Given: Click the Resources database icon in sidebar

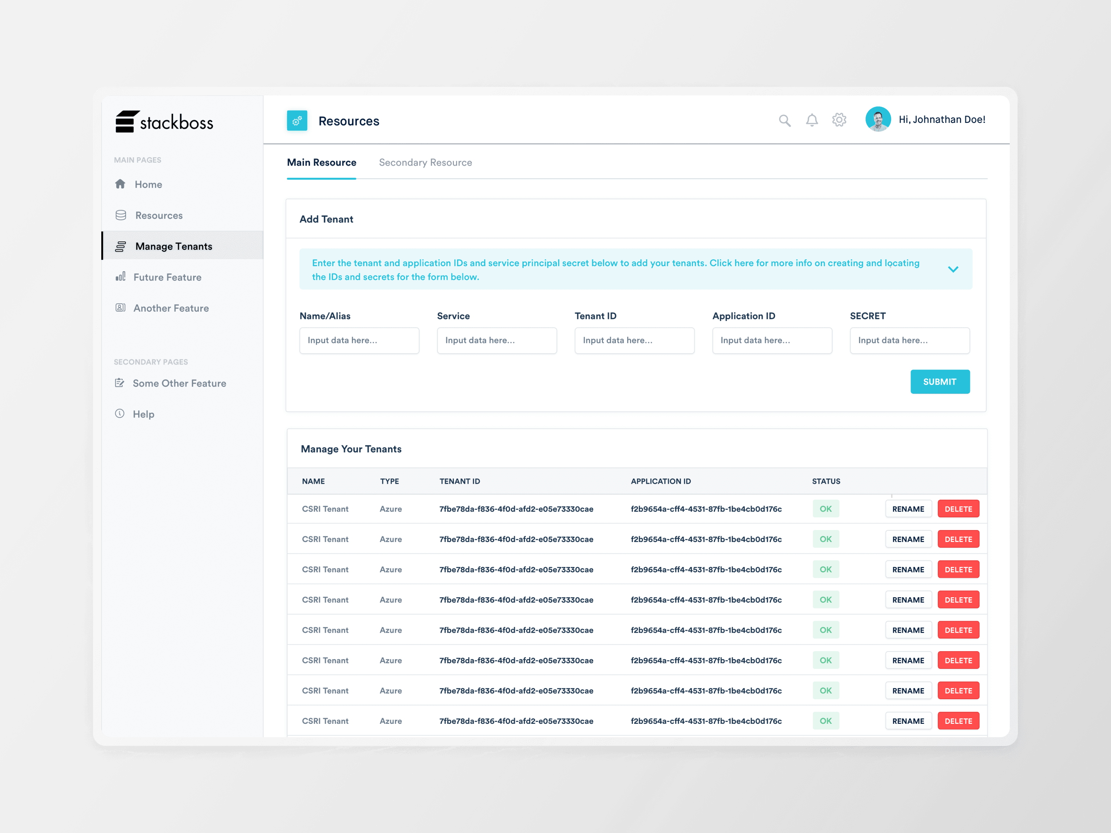Looking at the screenshot, I should pos(120,215).
